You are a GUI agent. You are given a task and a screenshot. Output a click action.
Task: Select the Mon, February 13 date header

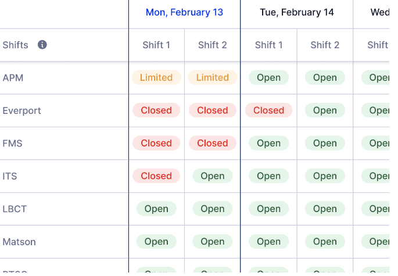[x=184, y=12]
